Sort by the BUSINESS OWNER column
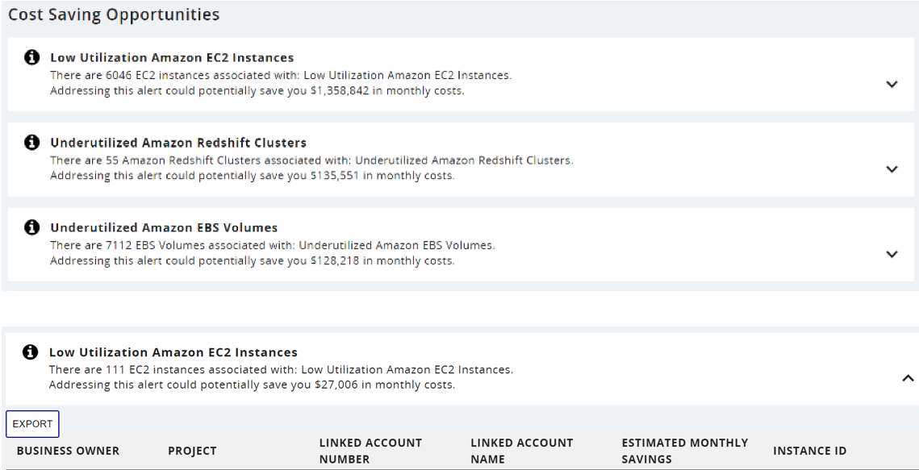This screenshot has height=470, width=919. (68, 451)
